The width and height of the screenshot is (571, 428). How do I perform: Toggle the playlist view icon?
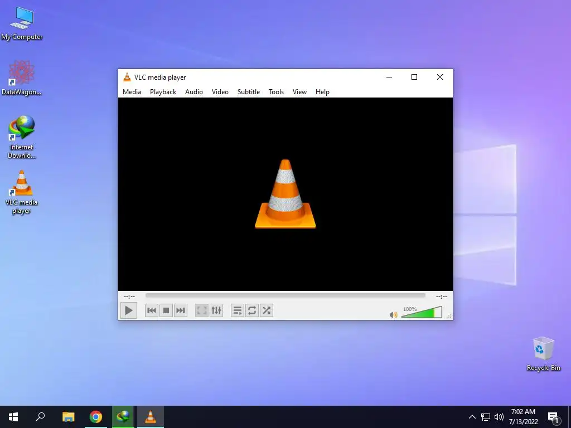click(x=238, y=310)
